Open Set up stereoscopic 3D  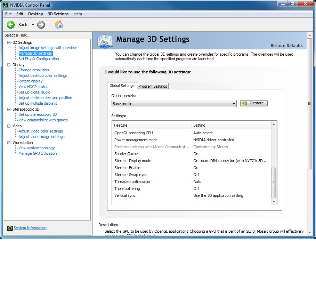click(x=38, y=114)
